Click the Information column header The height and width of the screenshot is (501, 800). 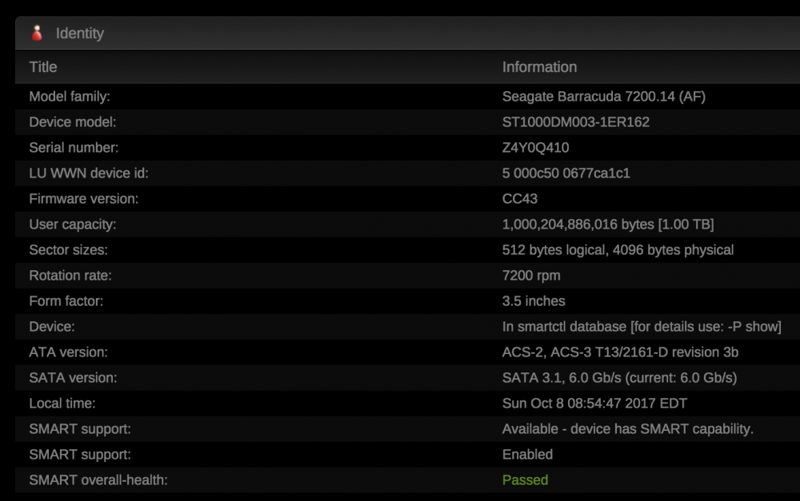click(x=539, y=67)
